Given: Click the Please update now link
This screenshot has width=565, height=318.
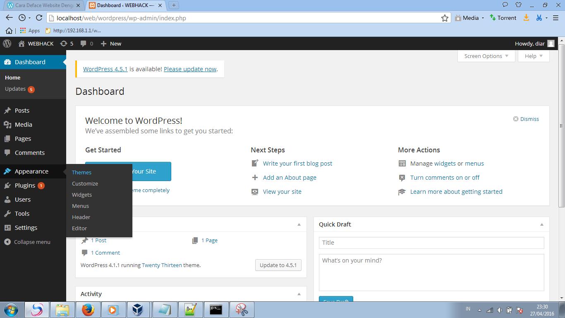Looking at the screenshot, I should pos(190,69).
